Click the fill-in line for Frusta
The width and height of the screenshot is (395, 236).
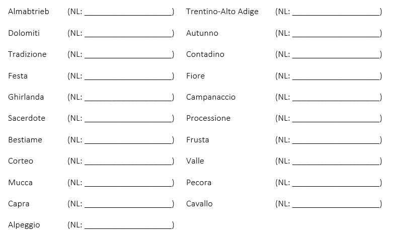(336, 140)
